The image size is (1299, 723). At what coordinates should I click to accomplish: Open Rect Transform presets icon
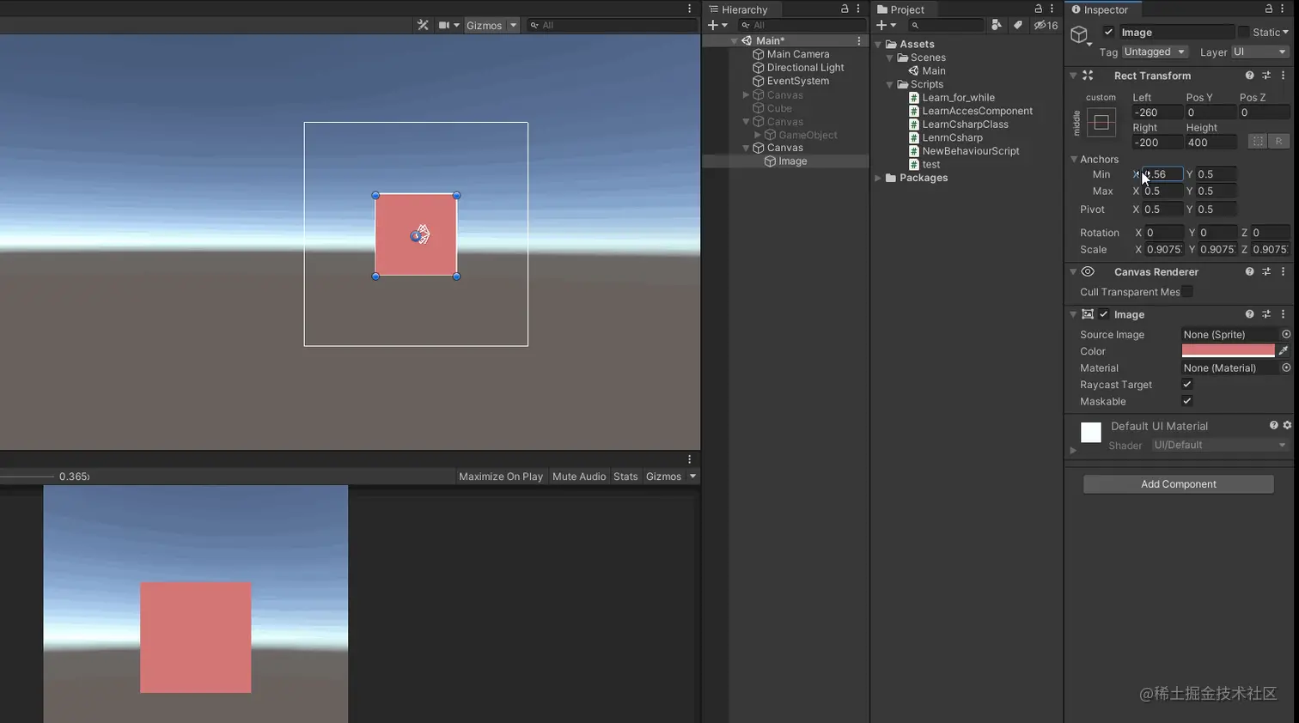1266,76
